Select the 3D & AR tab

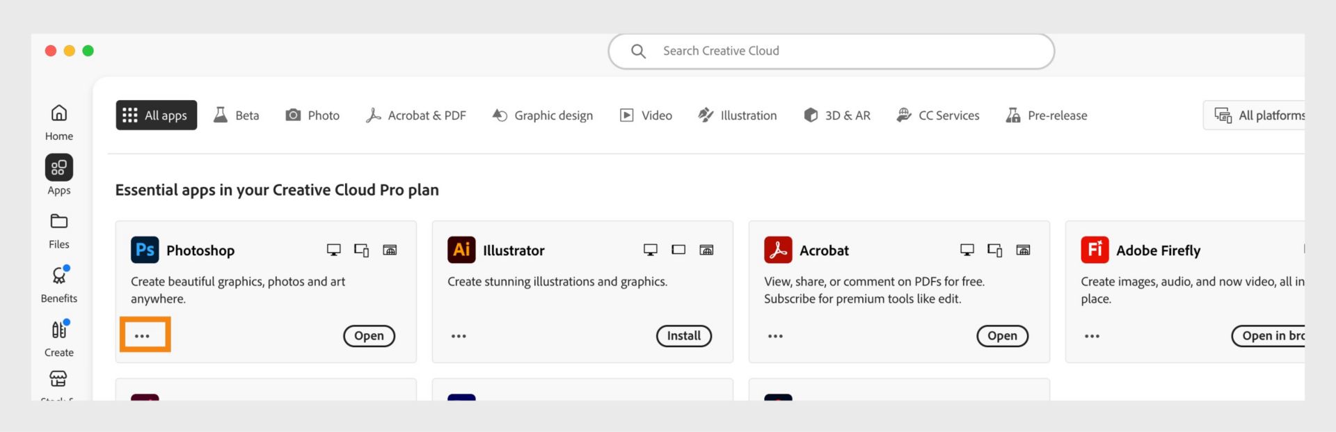coord(837,115)
